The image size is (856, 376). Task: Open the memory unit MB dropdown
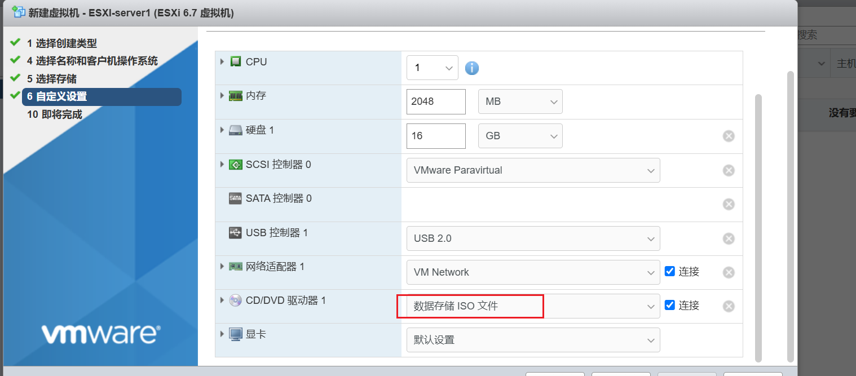point(520,101)
